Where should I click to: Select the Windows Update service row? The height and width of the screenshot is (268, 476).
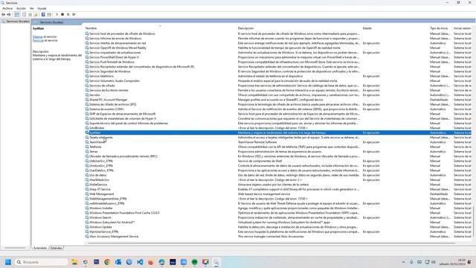(x=277, y=227)
